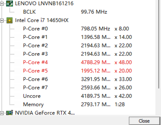This screenshot has height=125, width=161.
Task: Select the P-Core #0 entry
Action: tap(36, 29)
